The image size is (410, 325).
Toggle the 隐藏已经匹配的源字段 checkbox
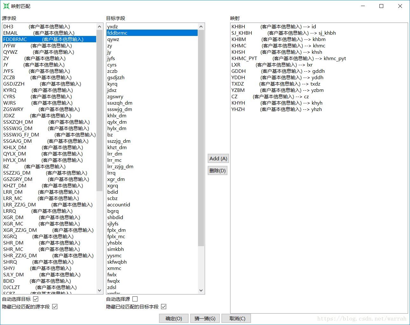(55, 307)
